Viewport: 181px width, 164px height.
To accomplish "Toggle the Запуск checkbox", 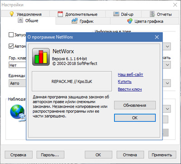I will 11,35.
